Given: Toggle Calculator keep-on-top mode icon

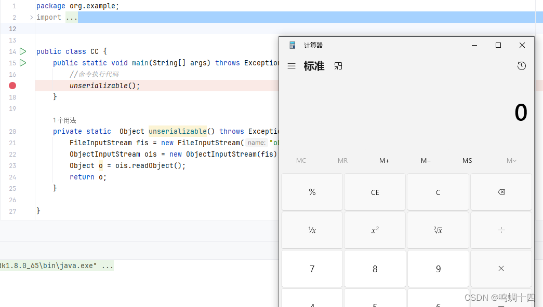Looking at the screenshot, I should click(338, 66).
